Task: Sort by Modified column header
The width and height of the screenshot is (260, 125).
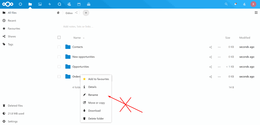Action: (245, 38)
